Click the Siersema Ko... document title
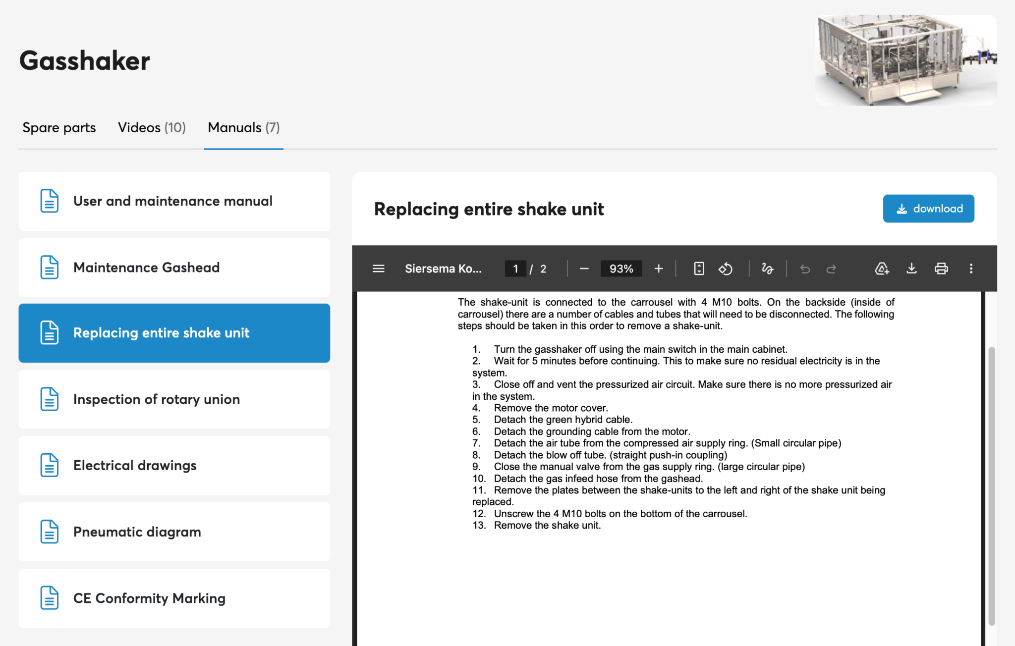Viewport: 1015px width, 646px height. click(443, 269)
